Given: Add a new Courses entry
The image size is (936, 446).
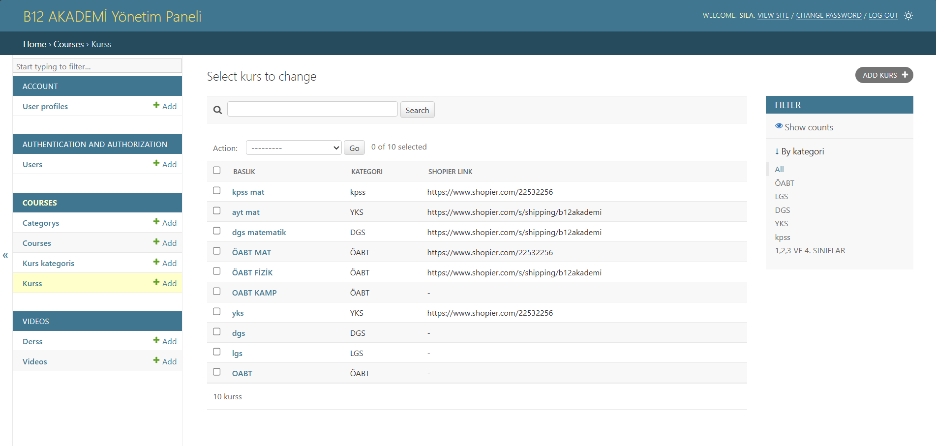Looking at the screenshot, I should [165, 243].
